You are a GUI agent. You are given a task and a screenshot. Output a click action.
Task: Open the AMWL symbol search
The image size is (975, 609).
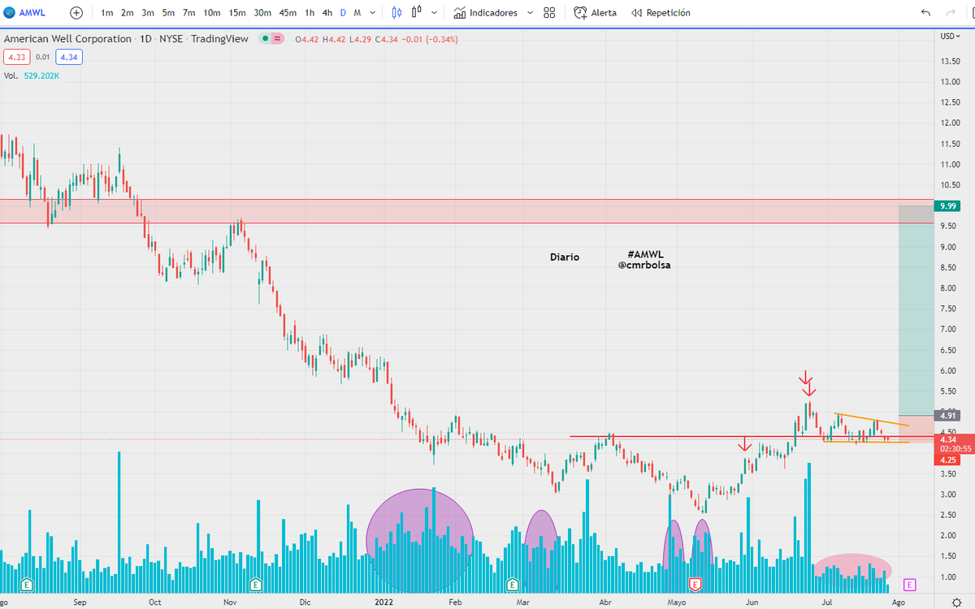(x=27, y=13)
